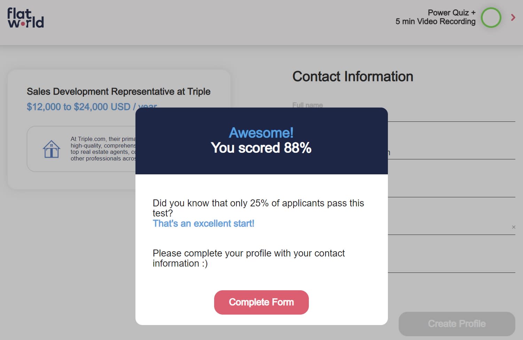This screenshot has width=523, height=340.
Task: Click the green progress circle
Action: point(491,18)
